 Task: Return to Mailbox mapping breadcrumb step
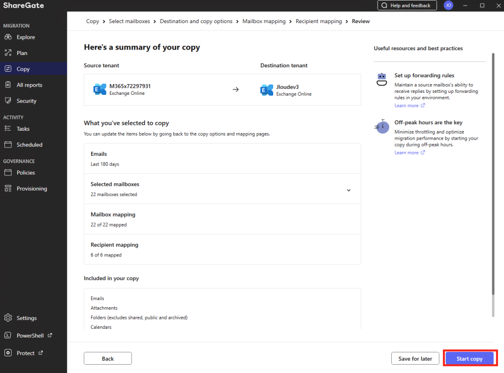coord(264,21)
